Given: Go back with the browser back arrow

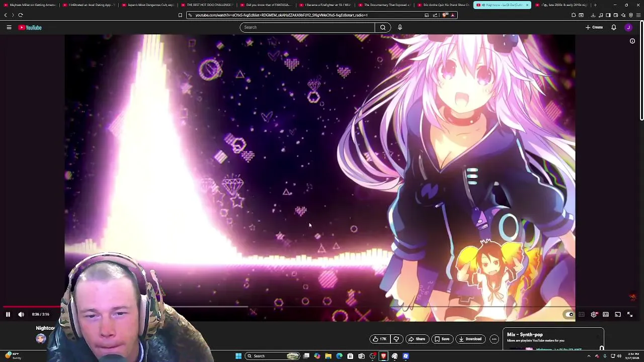Looking at the screenshot, I should [x=6, y=15].
